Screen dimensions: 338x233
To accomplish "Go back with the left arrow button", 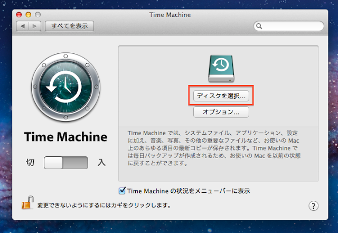I will pyautogui.click(x=22, y=26).
